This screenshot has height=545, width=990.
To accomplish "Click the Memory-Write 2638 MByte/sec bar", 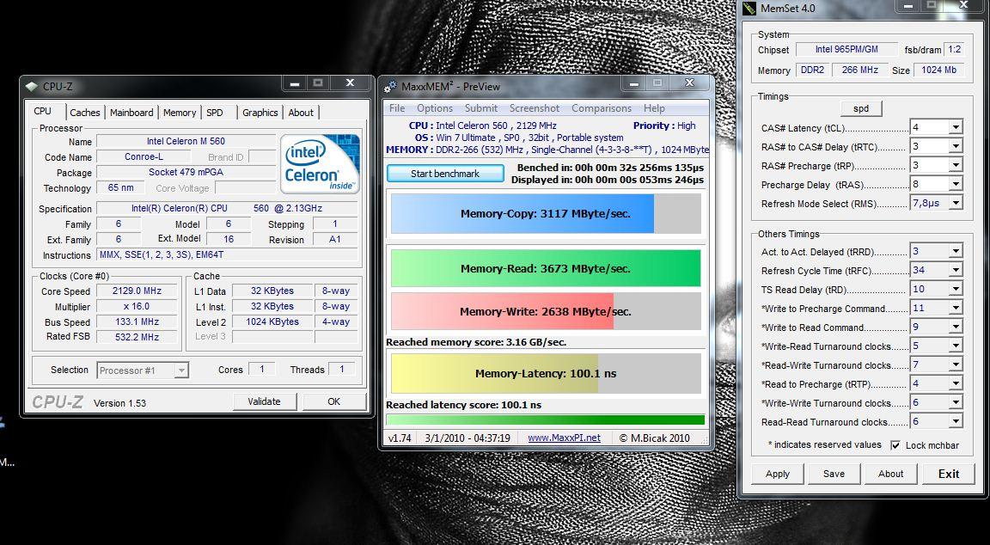I will pyautogui.click(x=546, y=311).
